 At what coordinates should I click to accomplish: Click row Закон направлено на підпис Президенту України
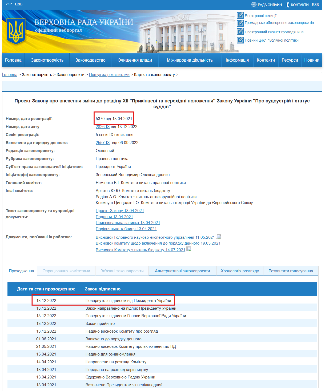point(162,308)
